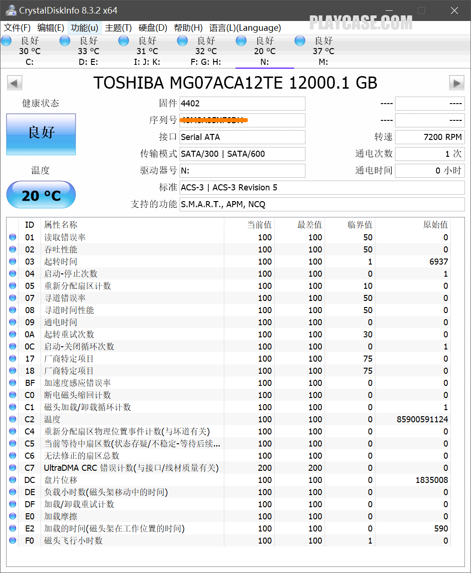
Task: Click the 固件 field showing 4402
Action: (x=242, y=104)
